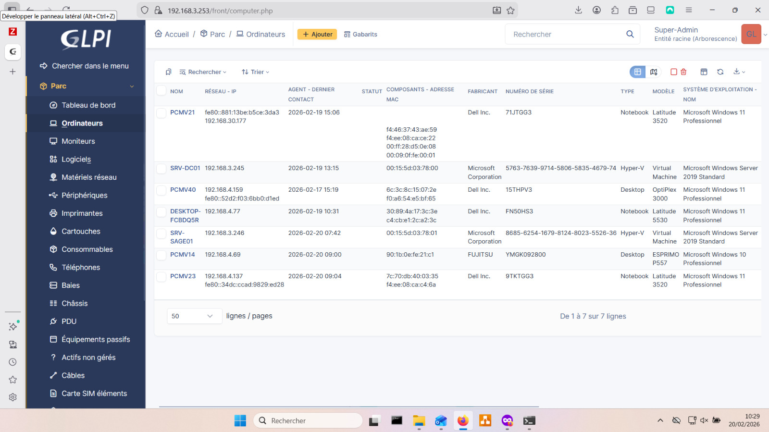This screenshot has height=432, width=769.
Task: Open Firefox extensions puzzle icon
Action: [x=615, y=10]
